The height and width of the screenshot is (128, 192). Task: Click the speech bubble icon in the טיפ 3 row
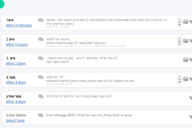[x=41, y=58]
